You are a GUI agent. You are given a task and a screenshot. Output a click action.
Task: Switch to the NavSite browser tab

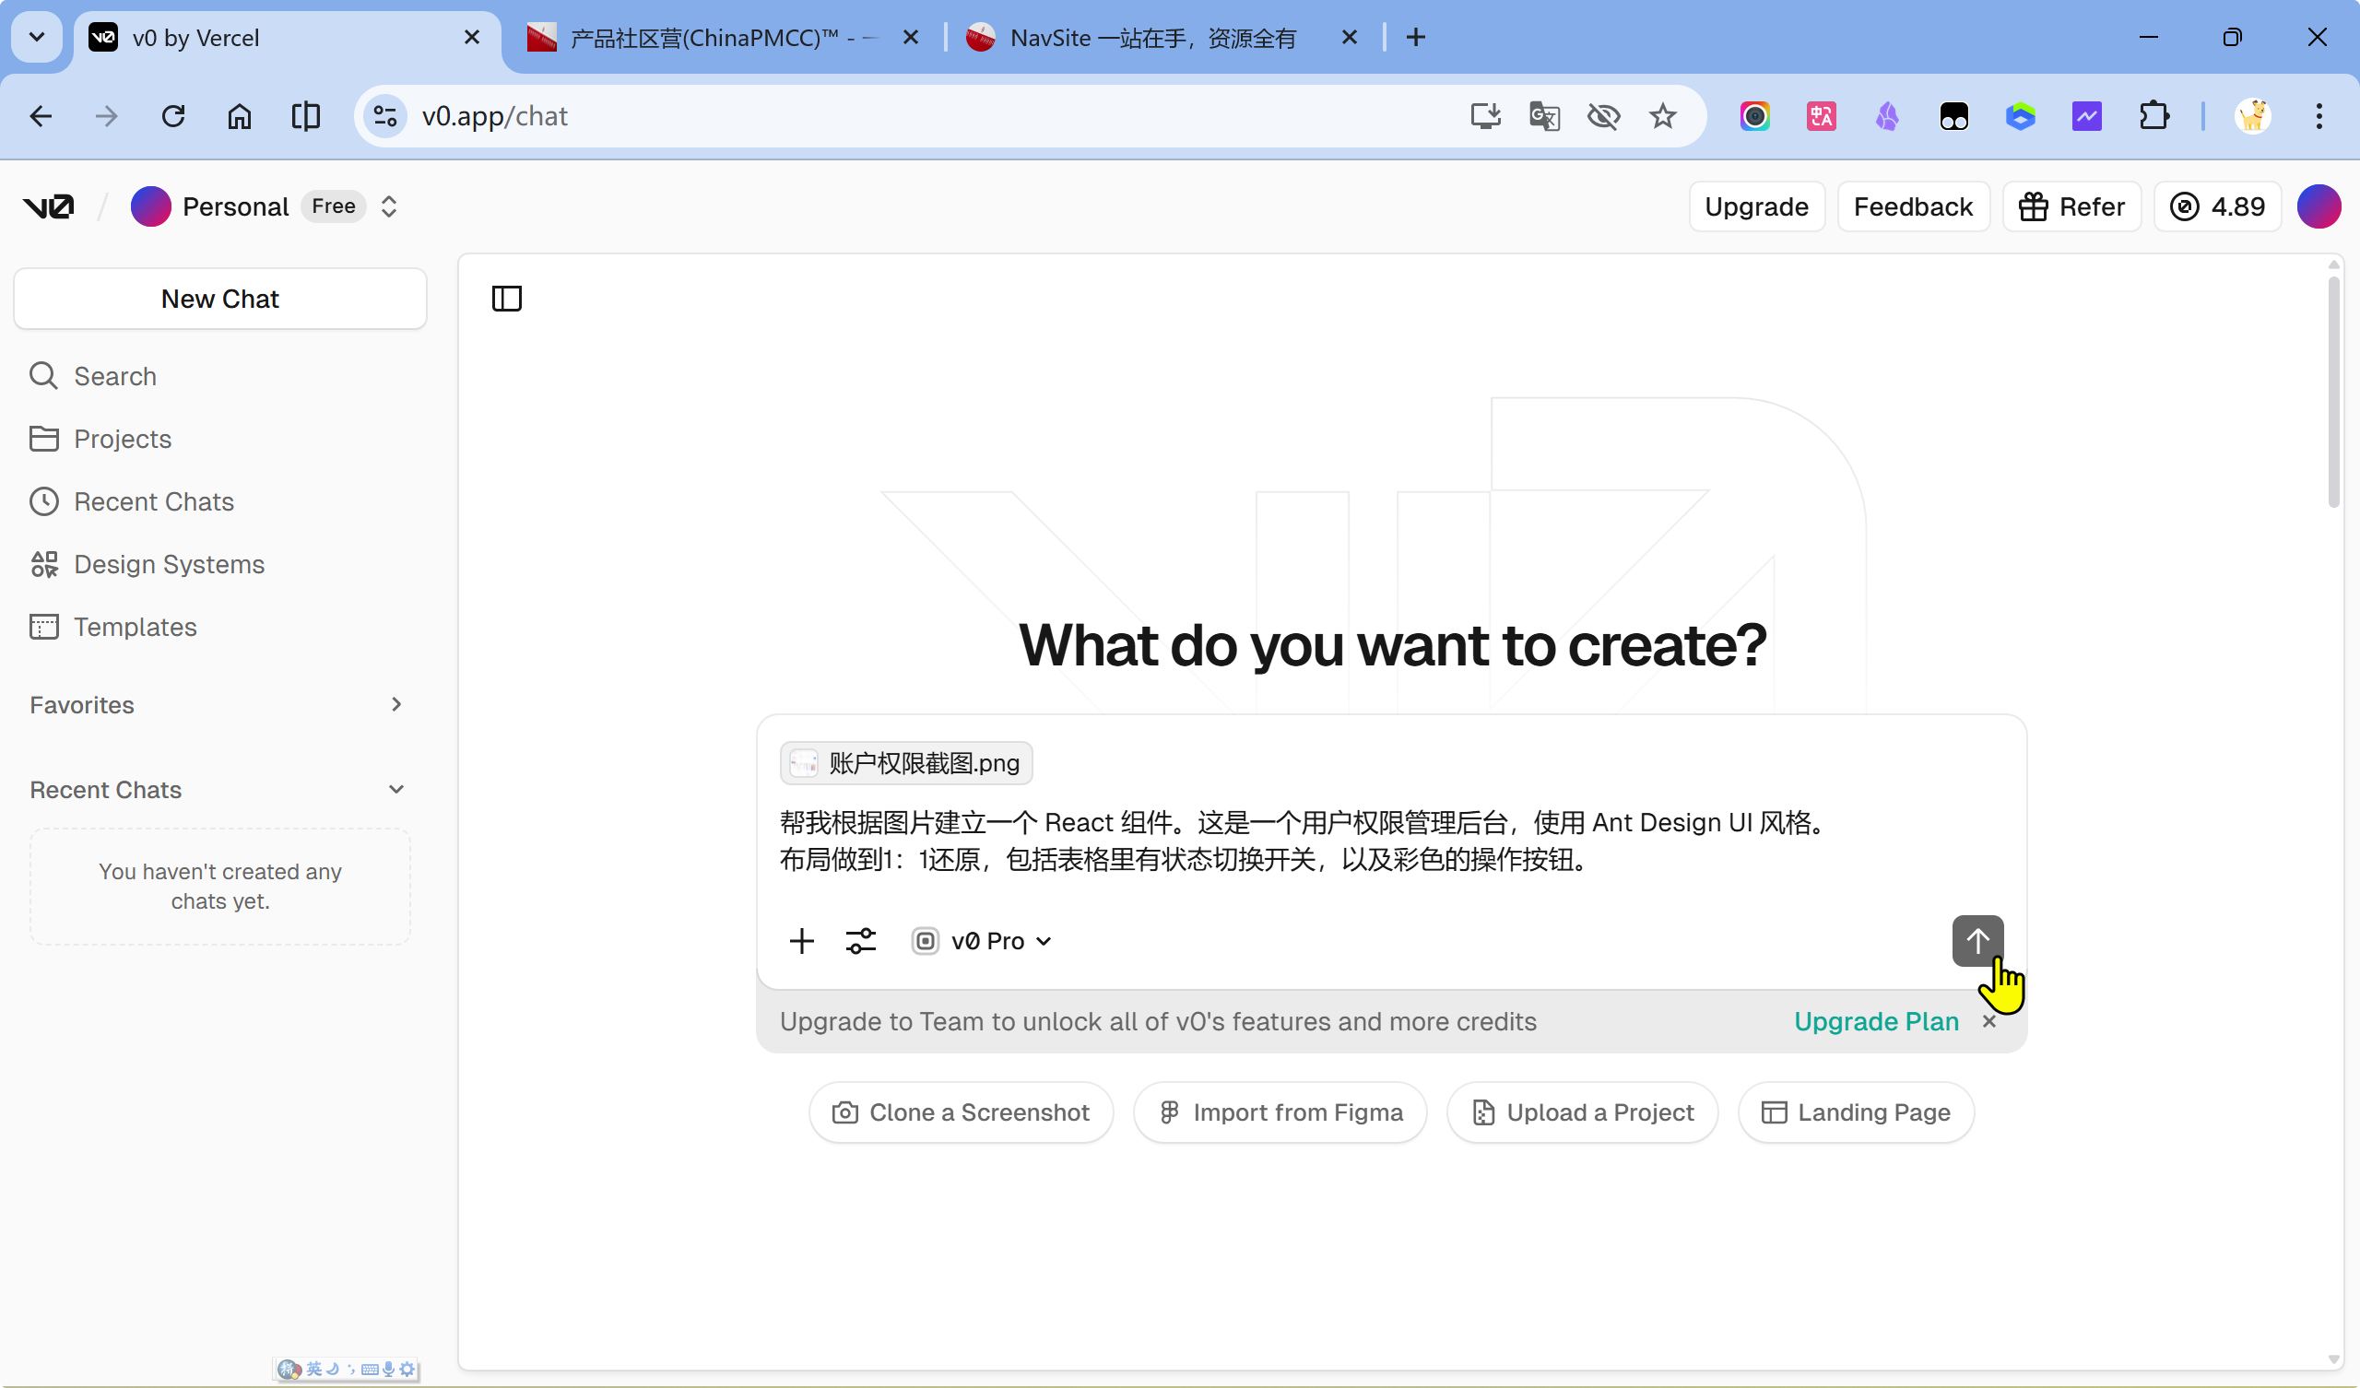click(x=1152, y=38)
